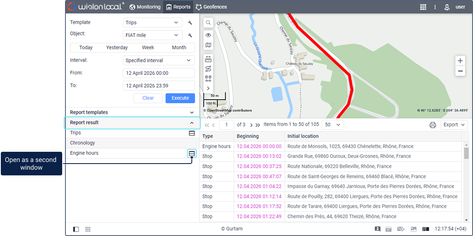
Task: Click the From date input field
Action: pyautogui.click(x=158, y=73)
